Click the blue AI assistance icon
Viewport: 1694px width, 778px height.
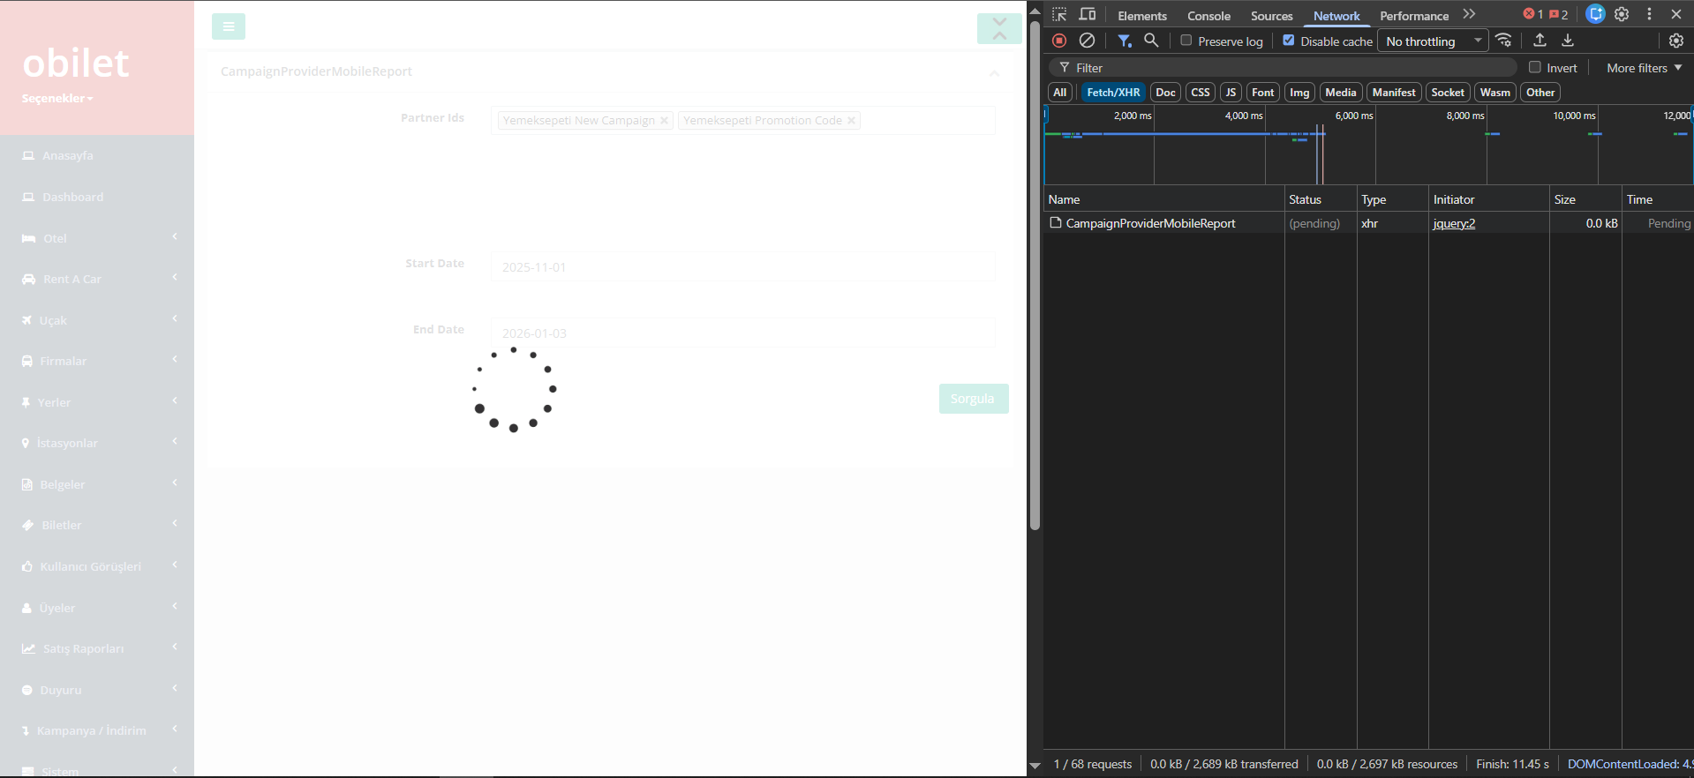[x=1595, y=14]
